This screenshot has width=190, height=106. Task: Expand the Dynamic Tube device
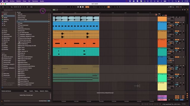click(17, 19)
